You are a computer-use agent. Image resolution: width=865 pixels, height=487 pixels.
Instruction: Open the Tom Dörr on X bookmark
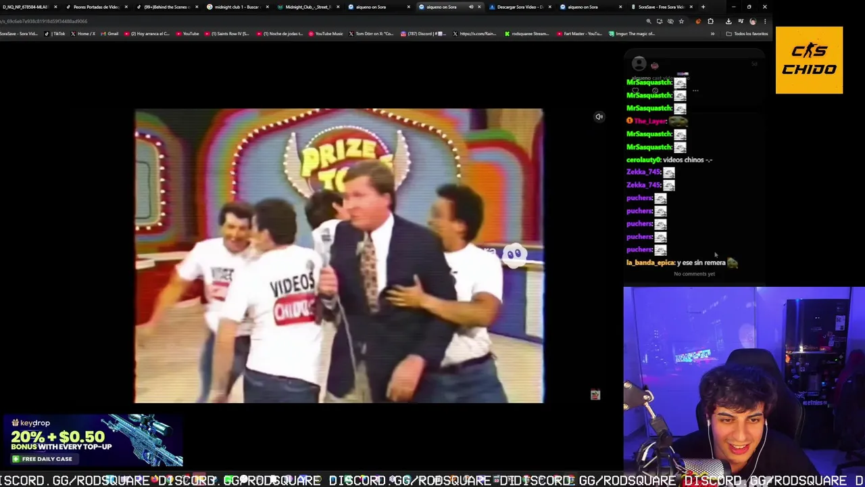click(372, 34)
